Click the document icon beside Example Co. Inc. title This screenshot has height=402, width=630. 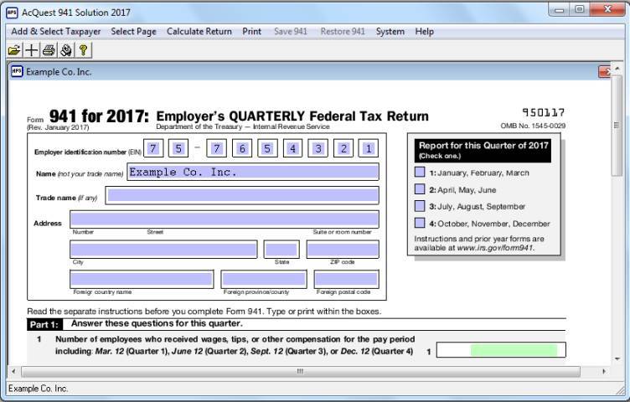pos(17,71)
